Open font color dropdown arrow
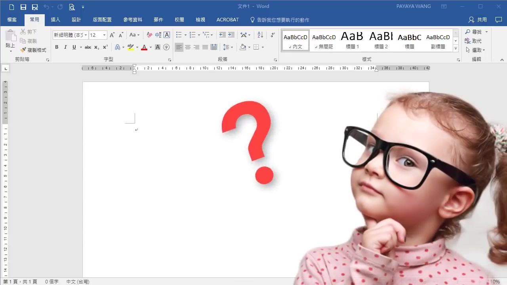The image size is (507, 285). click(151, 47)
